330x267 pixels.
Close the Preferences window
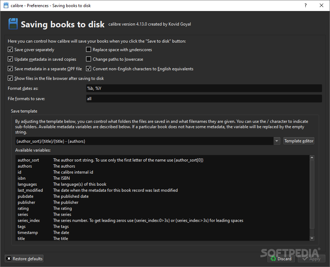[x=322, y=5]
